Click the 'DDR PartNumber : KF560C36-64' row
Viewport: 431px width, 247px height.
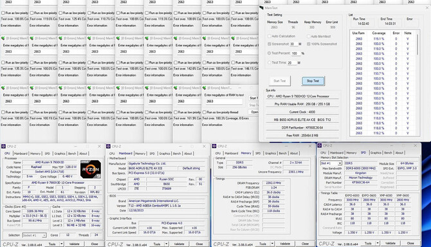pos(302,127)
